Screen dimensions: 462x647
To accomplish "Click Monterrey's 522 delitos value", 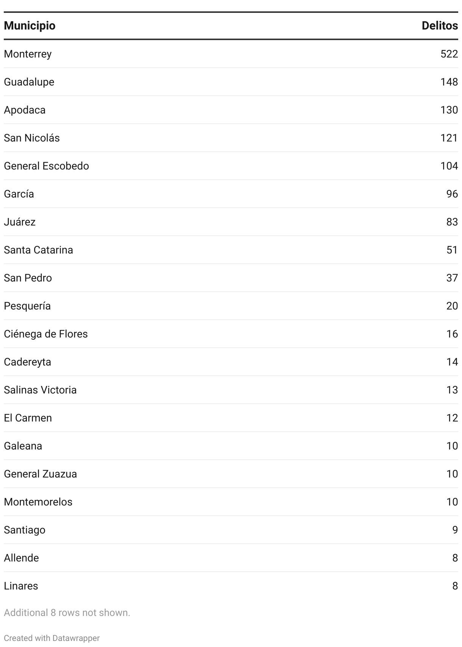I will tap(449, 54).
